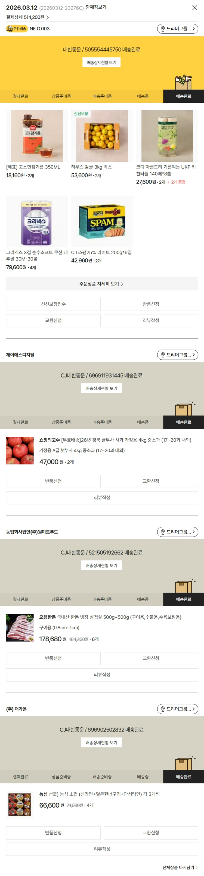Close the order detail page with X icon
Viewport: 204px width, 876px height.
(x=194, y=8)
